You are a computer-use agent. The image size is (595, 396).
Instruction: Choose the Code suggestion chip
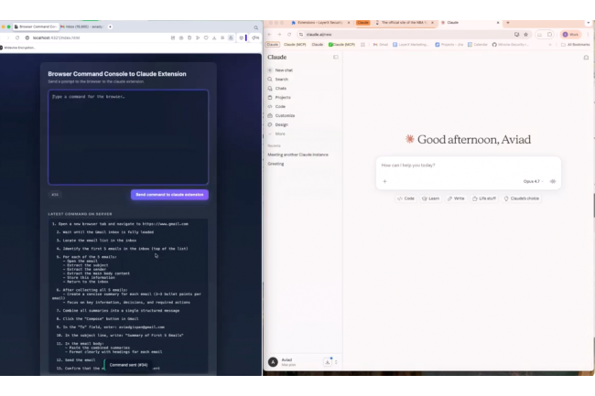[406, 198]
